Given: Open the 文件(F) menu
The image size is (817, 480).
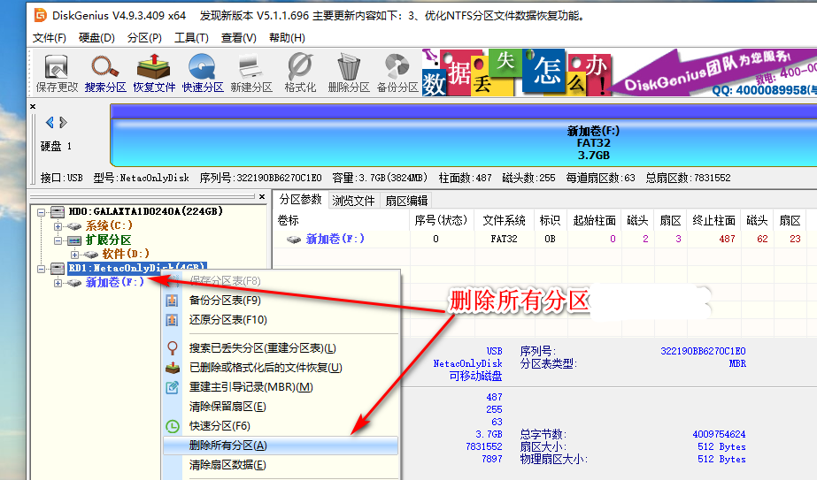Looking at the screenshot, I should [50, 38].
